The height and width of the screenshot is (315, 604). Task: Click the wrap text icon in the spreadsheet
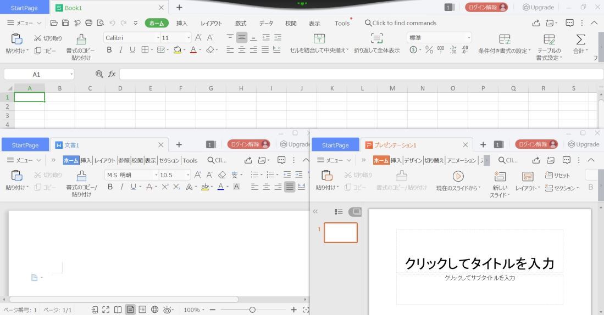pos(376,38)
